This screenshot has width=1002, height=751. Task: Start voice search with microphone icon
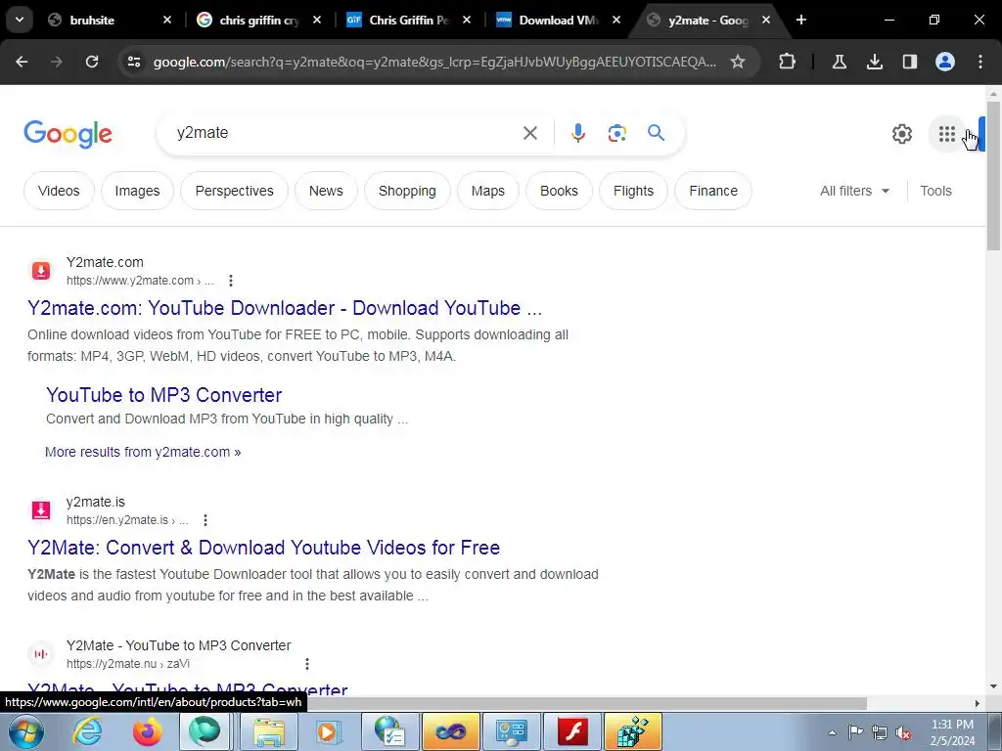(577, 133)
